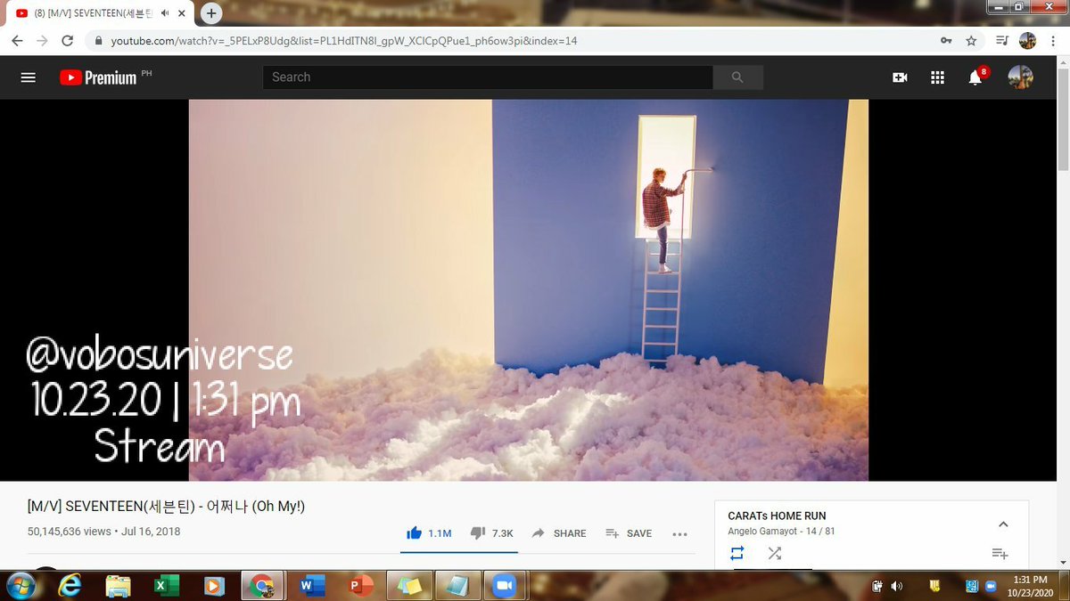Click the video title text Oh My!
Viewport: 1070px width, 601px height.
166,506
